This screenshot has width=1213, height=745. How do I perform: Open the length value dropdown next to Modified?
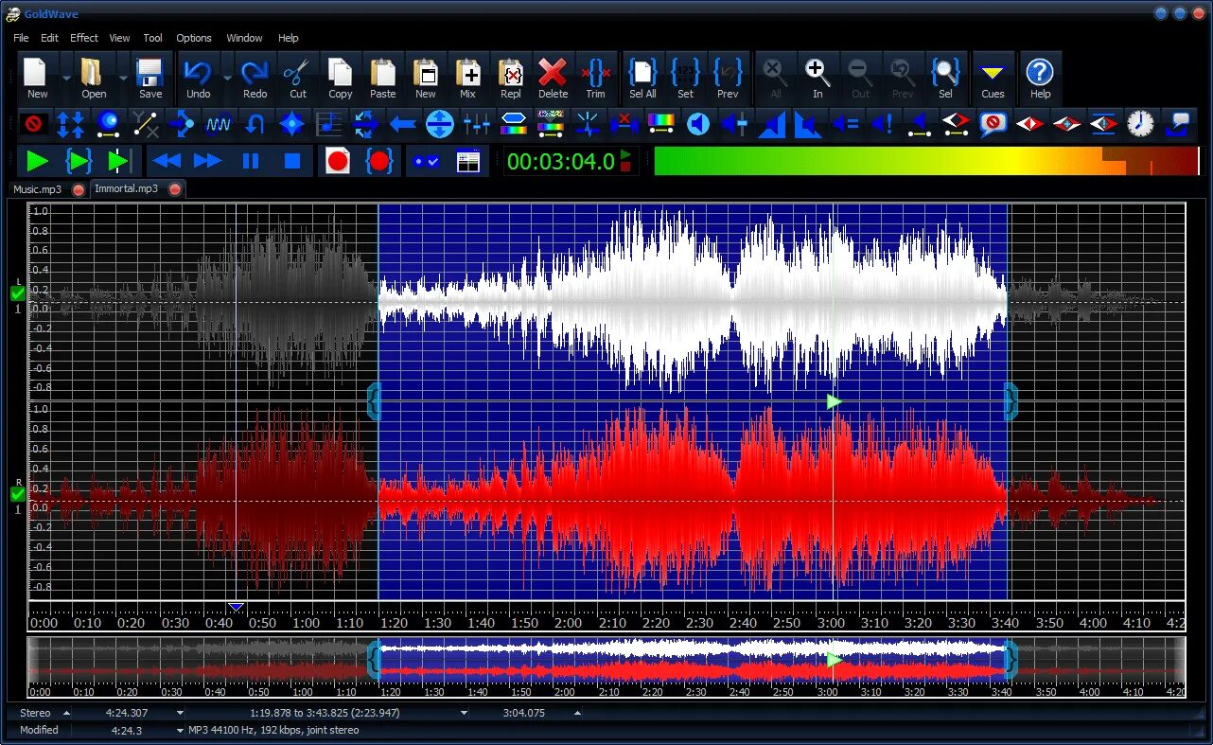(180, 730)
